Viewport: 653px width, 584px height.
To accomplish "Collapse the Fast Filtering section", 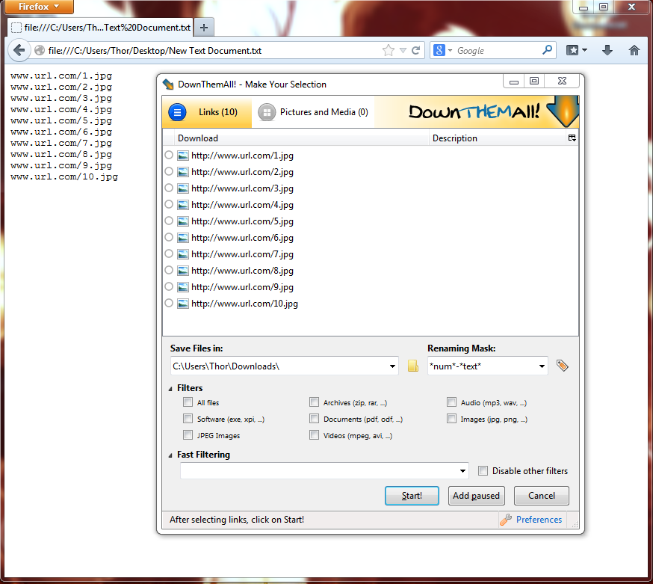I will 170,455.
